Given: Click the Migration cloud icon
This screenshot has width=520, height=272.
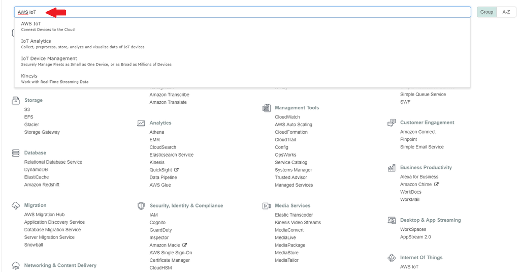Looking at the screenshot, I should tap(15, 205).
